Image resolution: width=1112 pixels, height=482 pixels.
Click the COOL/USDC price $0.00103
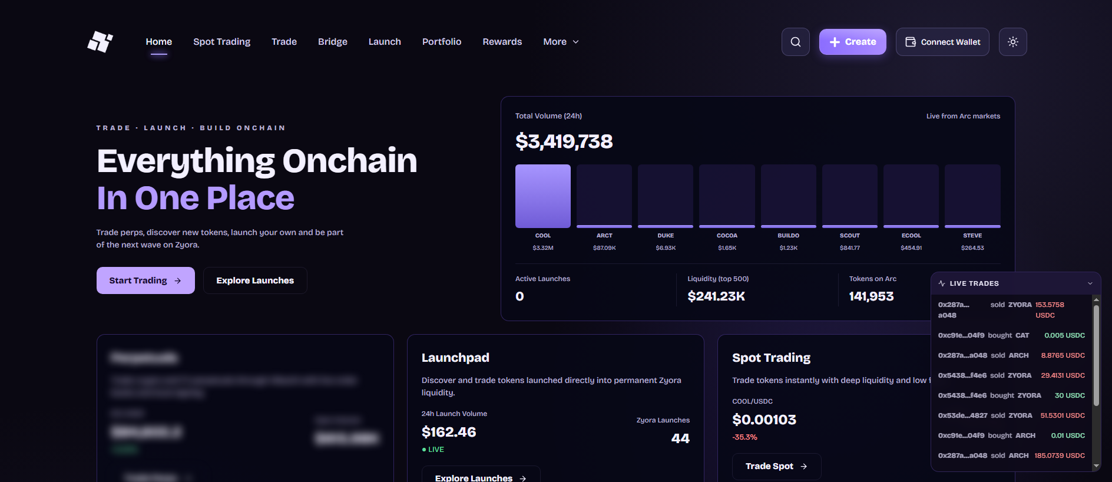click(x=764, y=420)
